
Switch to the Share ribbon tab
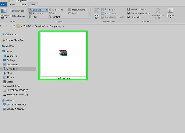point(23,5)
